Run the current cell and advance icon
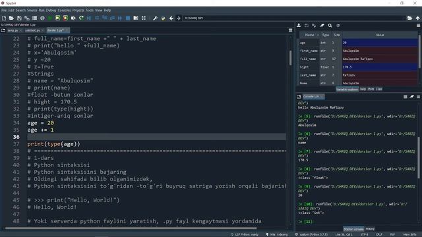Screen dimensions: 422x237 click(65, 18)
